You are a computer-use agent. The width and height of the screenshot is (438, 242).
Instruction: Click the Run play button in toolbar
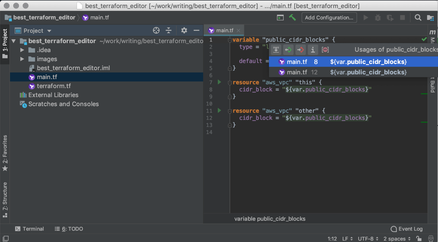tap(366, 18)
